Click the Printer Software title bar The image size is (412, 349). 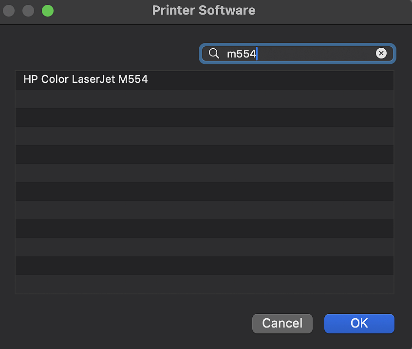[x=204, y=10]
